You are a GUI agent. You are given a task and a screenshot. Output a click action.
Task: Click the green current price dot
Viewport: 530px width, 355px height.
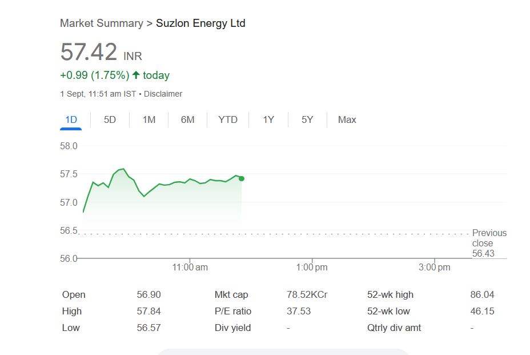click(x=242, y=178)
